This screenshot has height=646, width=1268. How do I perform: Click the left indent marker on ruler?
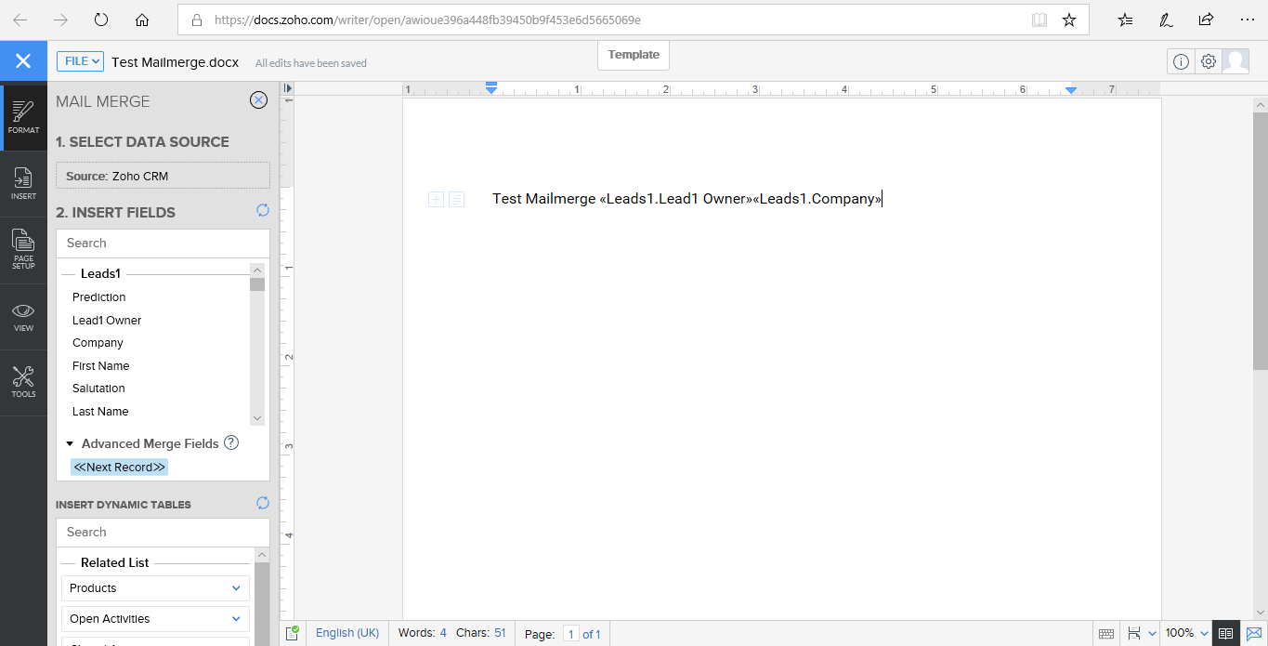[491, 88]
